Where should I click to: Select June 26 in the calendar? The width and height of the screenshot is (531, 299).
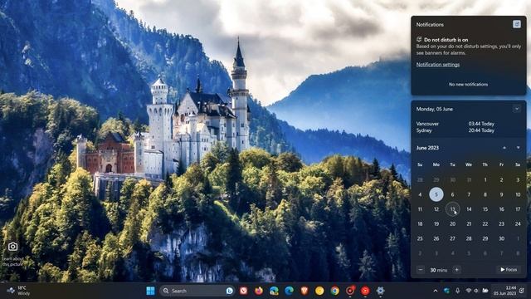pos(436,238)
